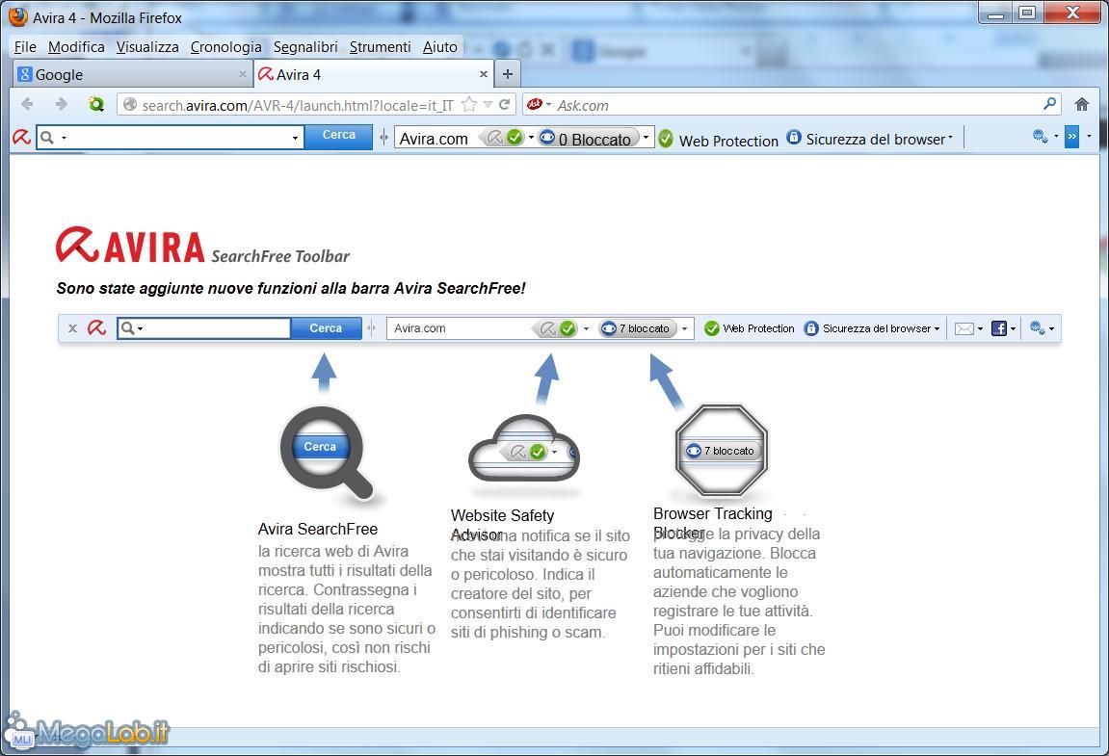This screenshot has height=756, width=1109.
Task: Toggle the 0 Bloccato tracking blocker
Action: click(x=589, y=138)
